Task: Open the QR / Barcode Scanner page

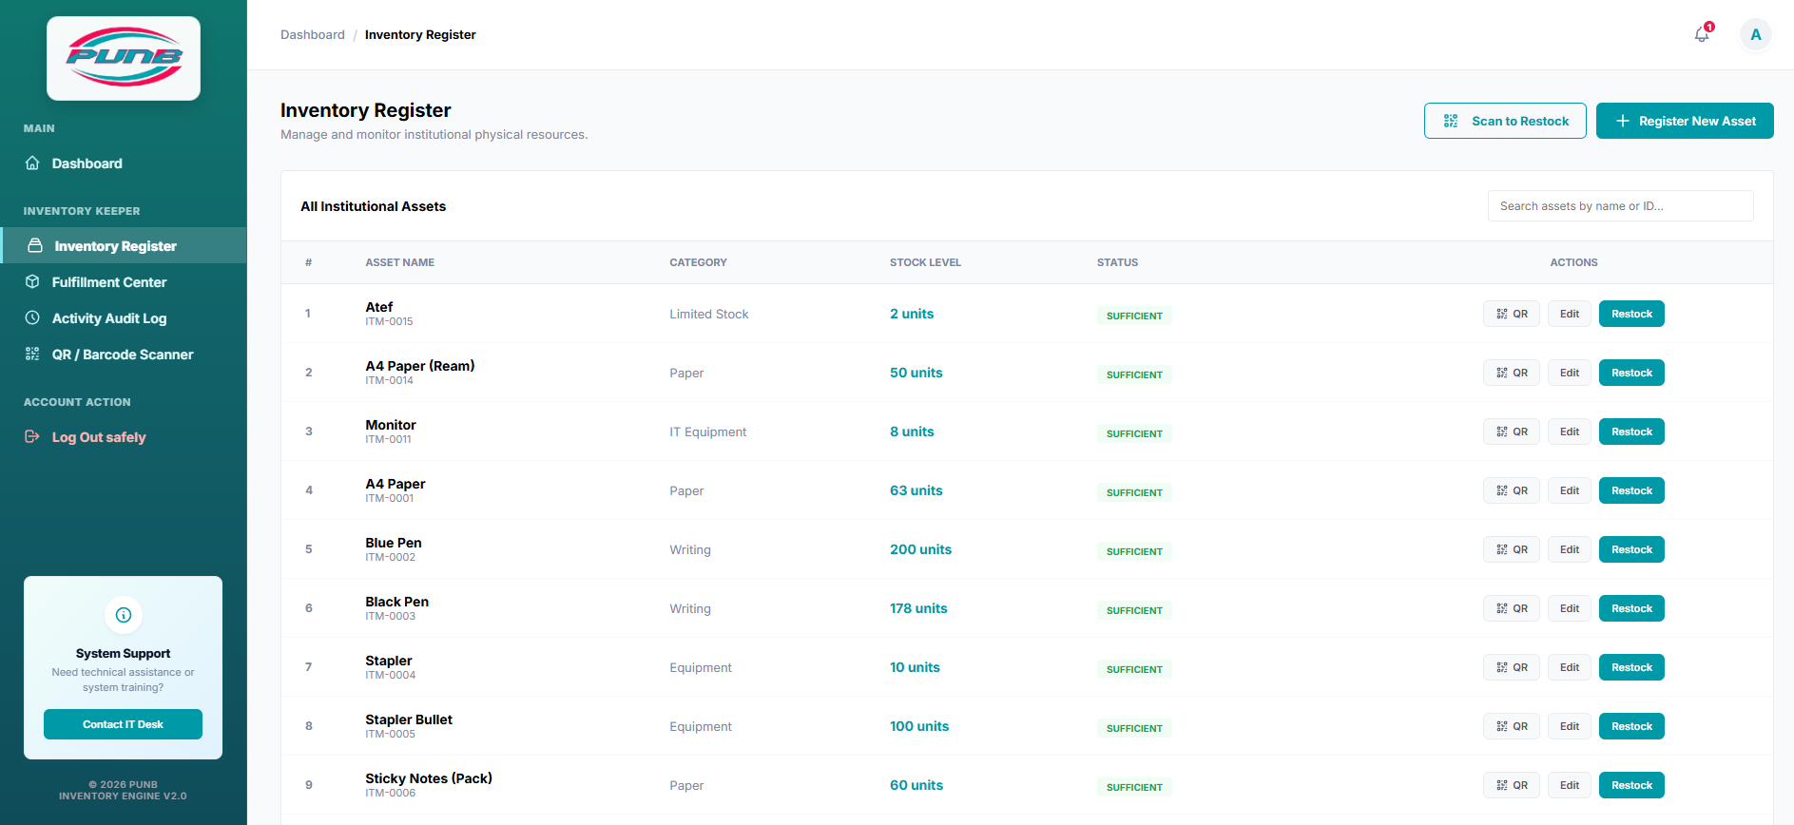Action: pyautogui.click(x=124, y=355)
